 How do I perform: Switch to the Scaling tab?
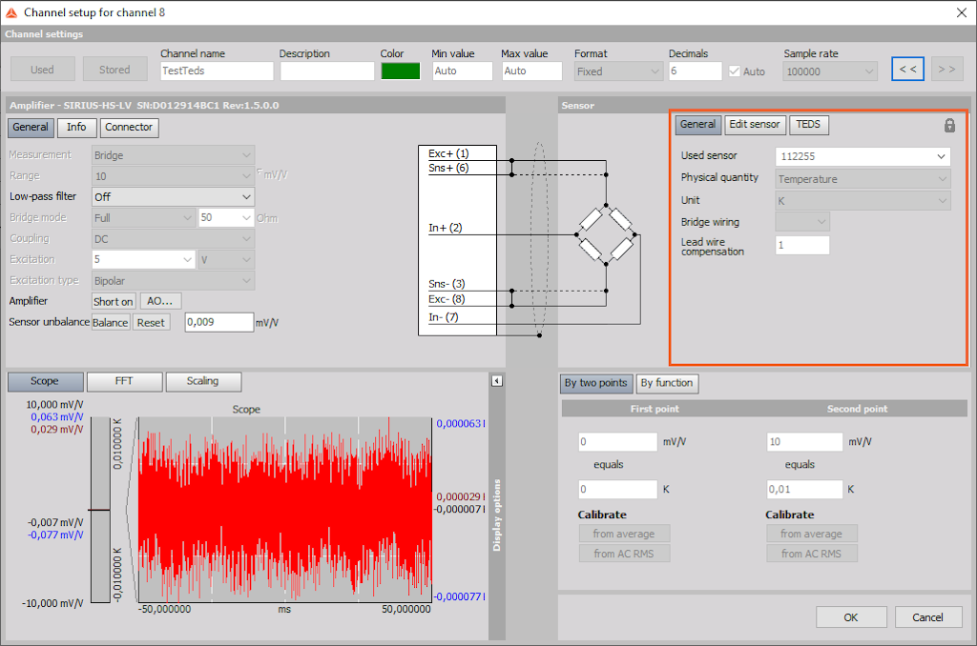[203, 381]
